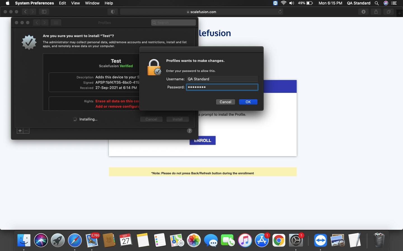
Task: Click the Wi-Fi status icon
Action: [x=283, y=3]
